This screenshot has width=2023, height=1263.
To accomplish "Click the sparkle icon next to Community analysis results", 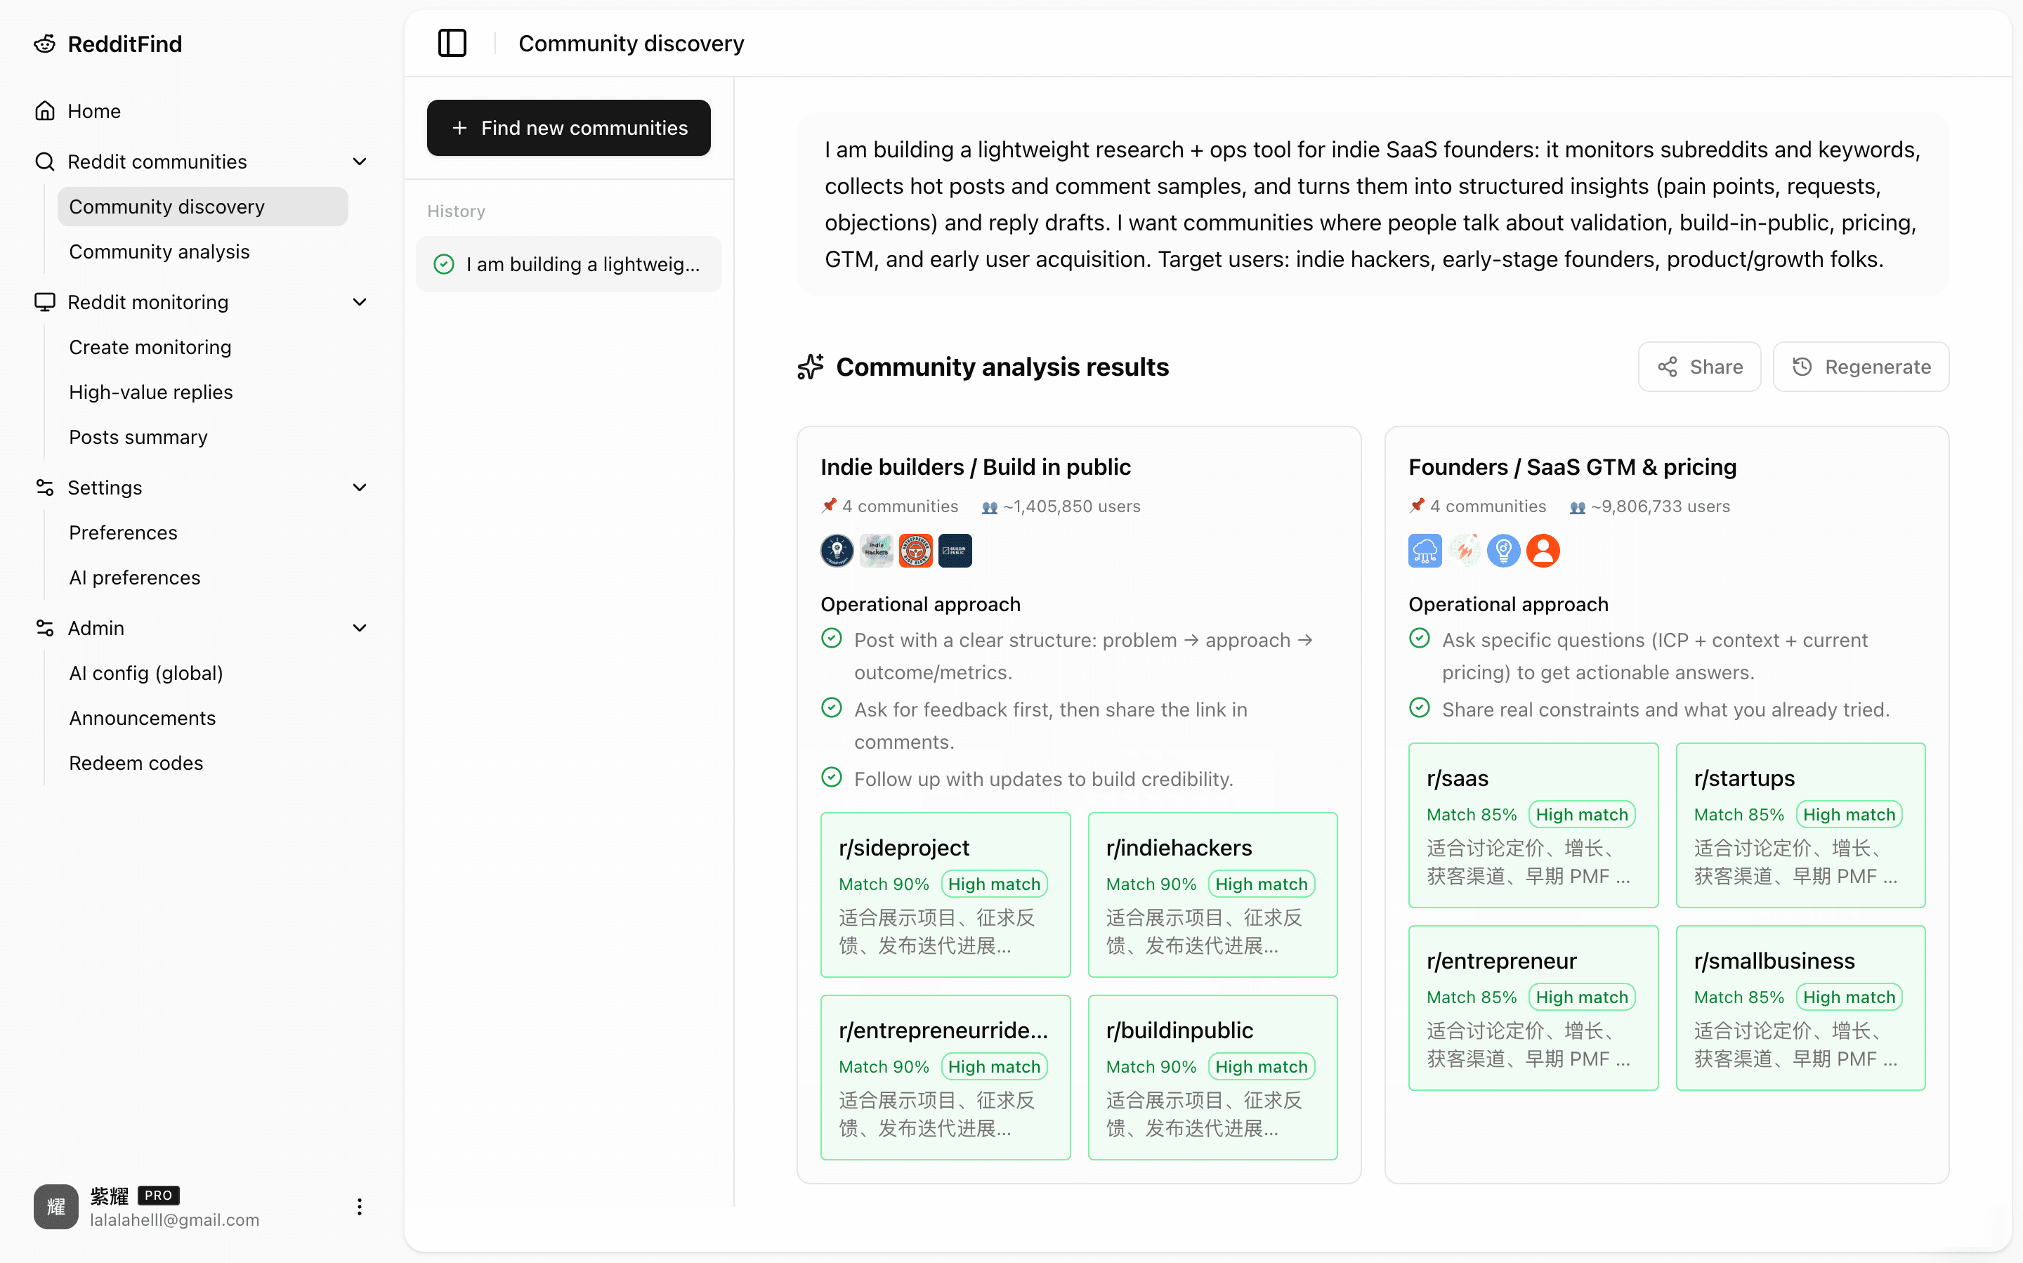I will 809,367.
